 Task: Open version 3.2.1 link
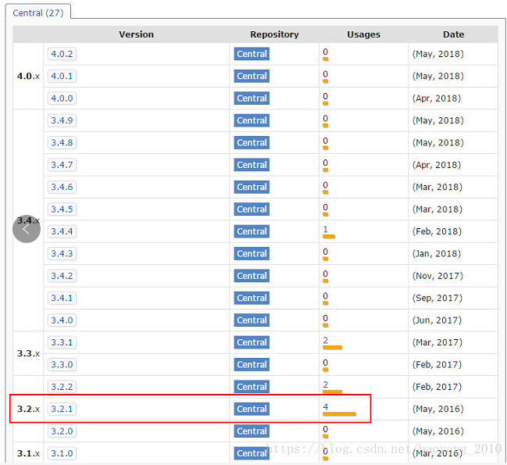[x=62, y=409]
